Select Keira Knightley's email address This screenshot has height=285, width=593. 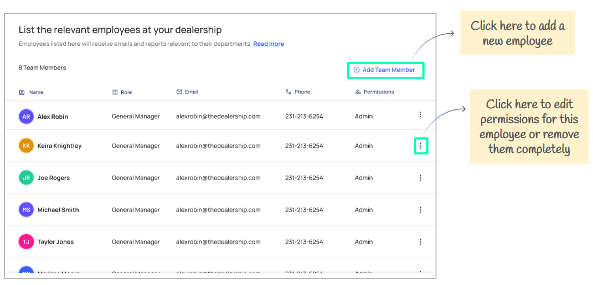[x=218, y=146]
